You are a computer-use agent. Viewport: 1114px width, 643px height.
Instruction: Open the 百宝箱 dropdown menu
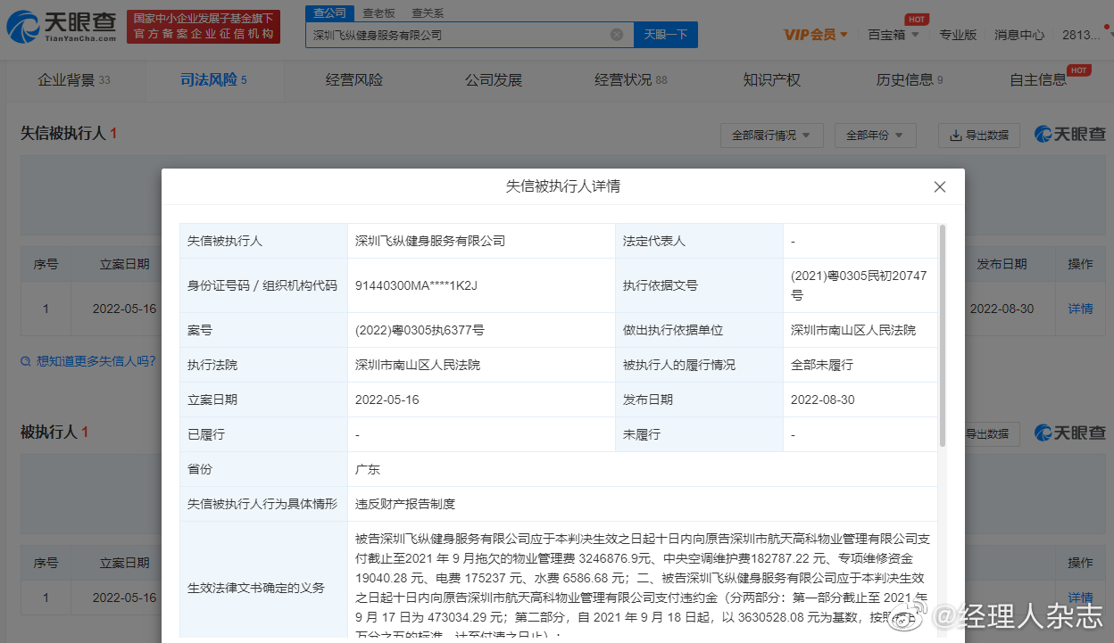click(x=892, y=35)
